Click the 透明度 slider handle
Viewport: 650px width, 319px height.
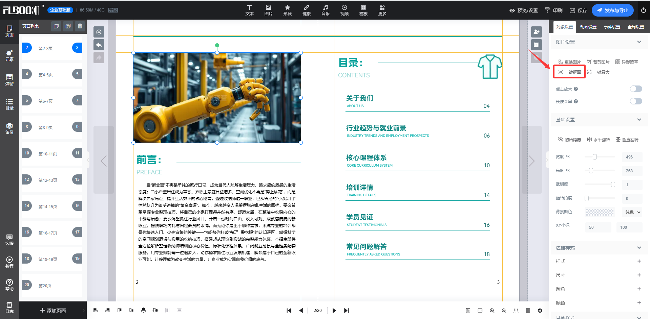click(x=613, y=185)
